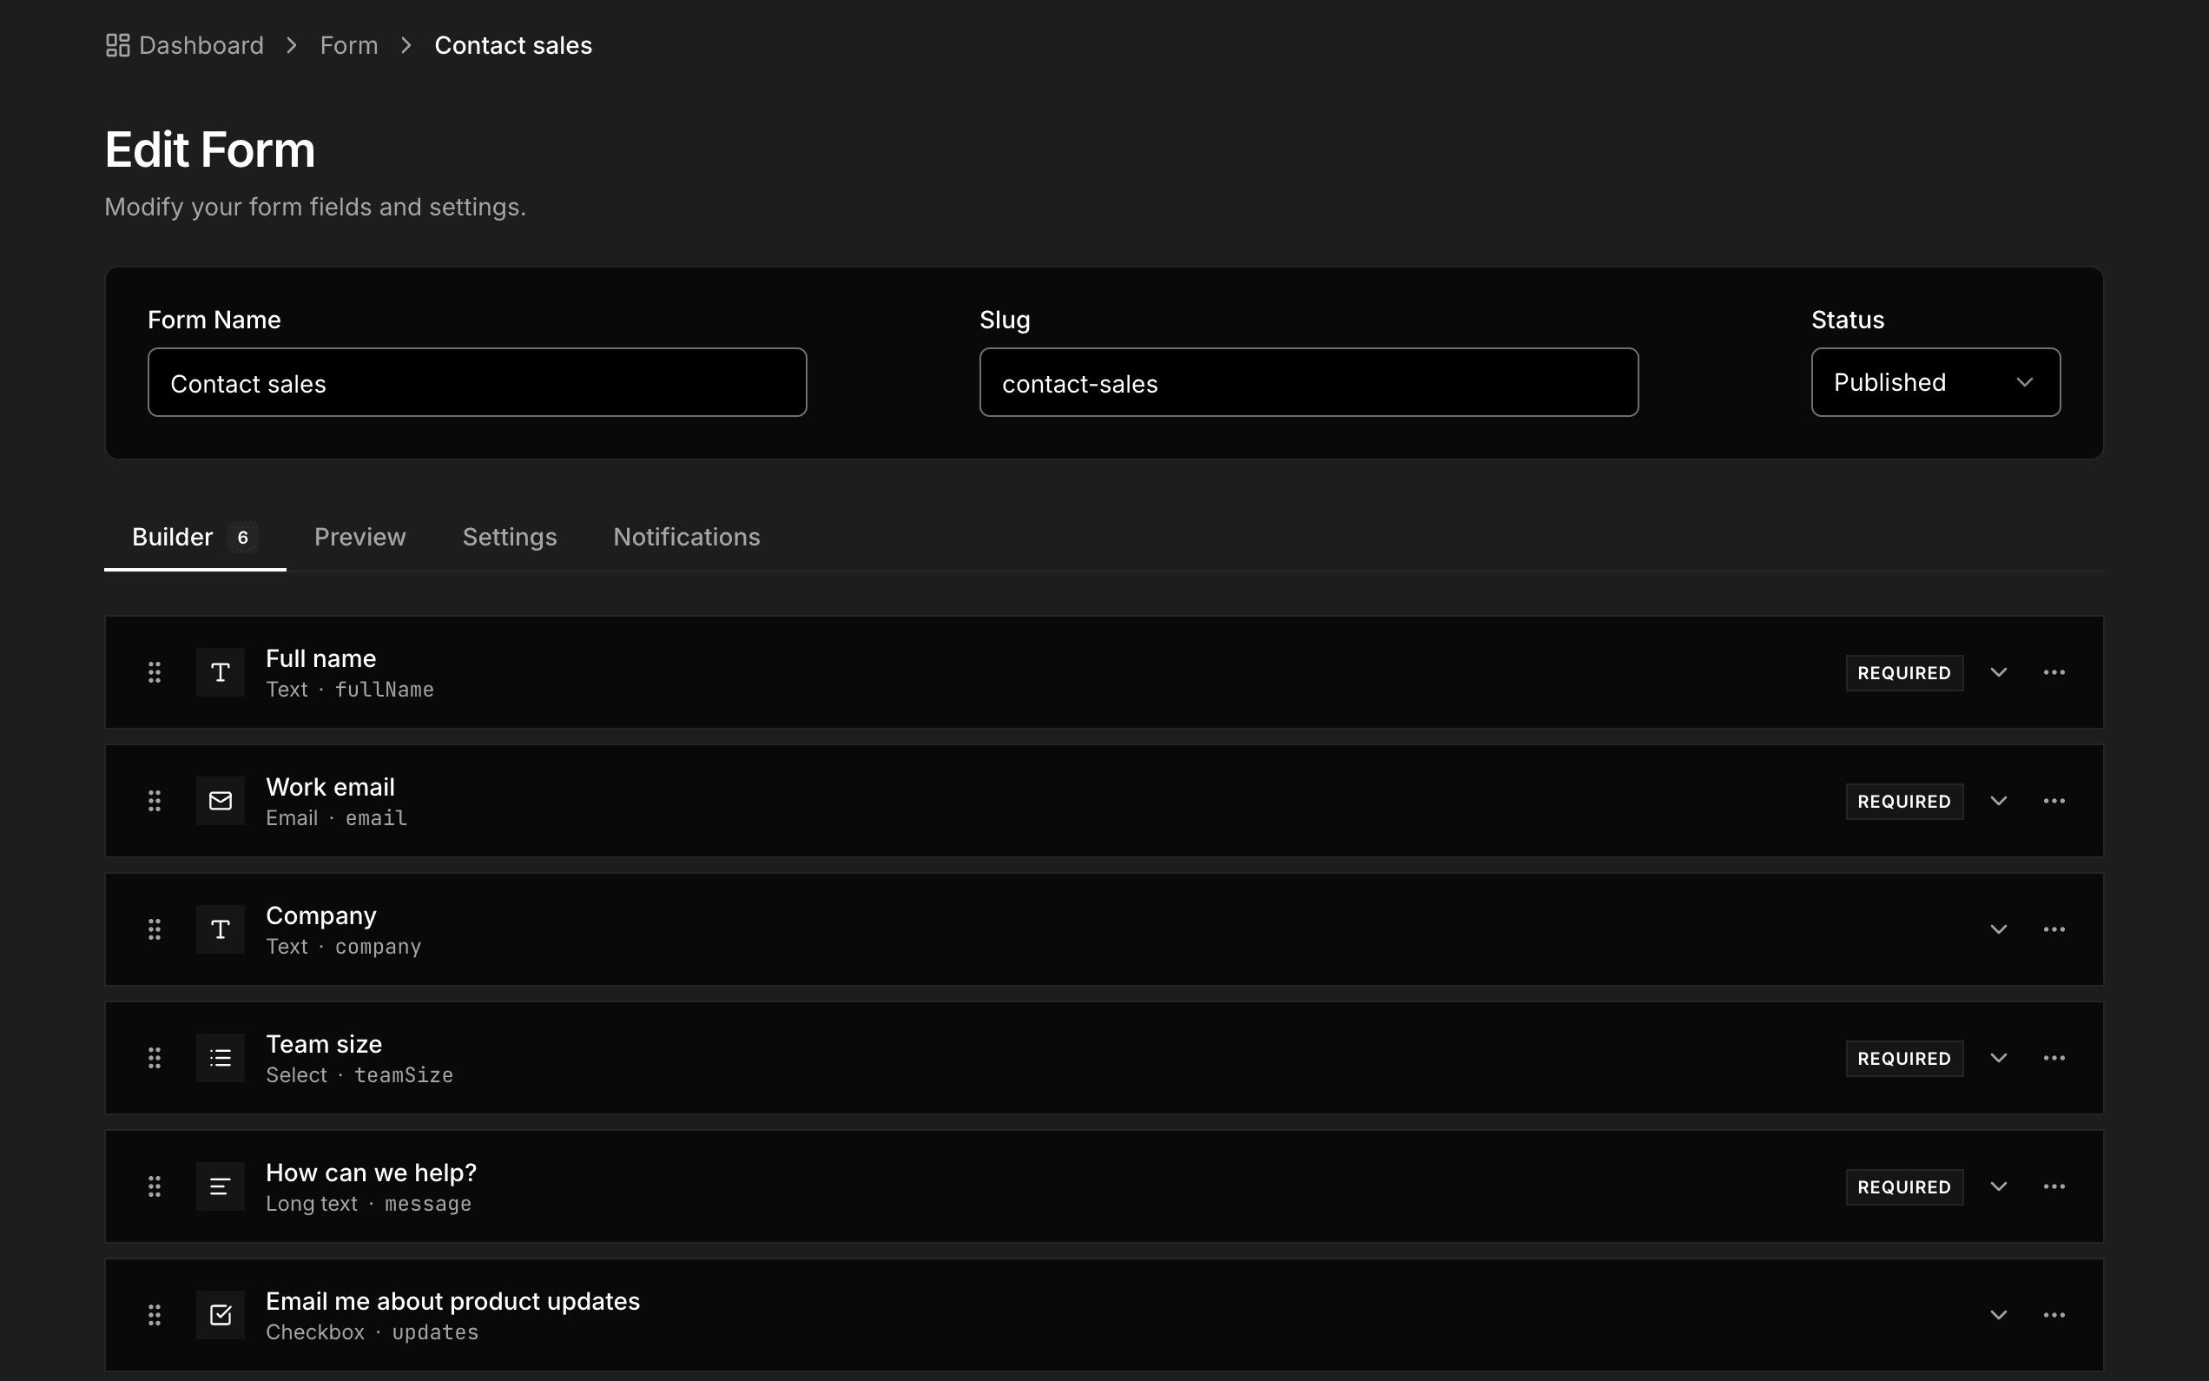Viewport: 2209px width, 1381px height.
Task: Click the list icon for Team size
Action: coord(220,1059)
